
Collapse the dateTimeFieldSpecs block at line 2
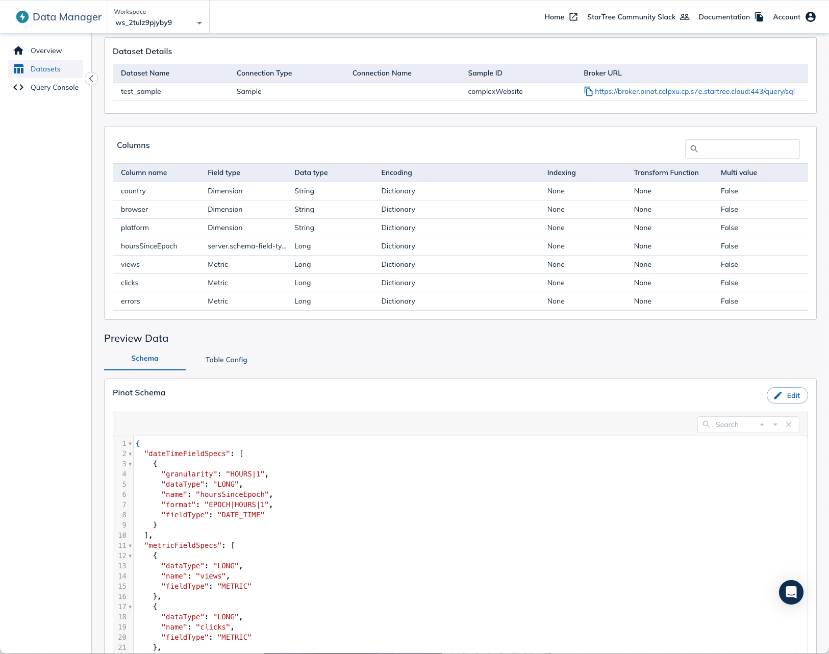(x=131, y=454)
